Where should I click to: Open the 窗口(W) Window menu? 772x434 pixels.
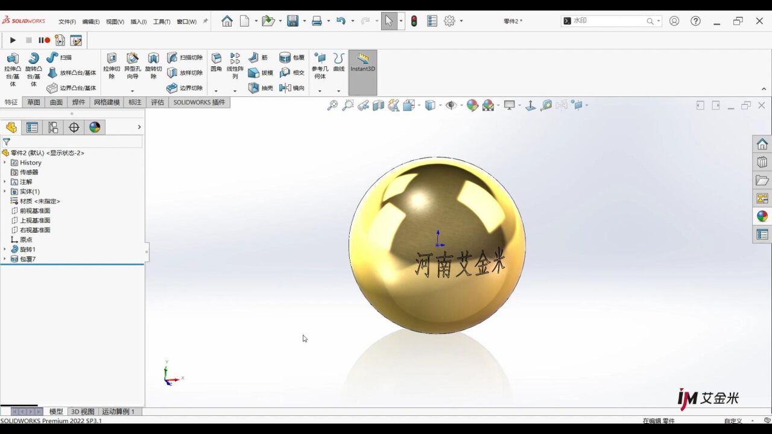[x=186, y=22]
